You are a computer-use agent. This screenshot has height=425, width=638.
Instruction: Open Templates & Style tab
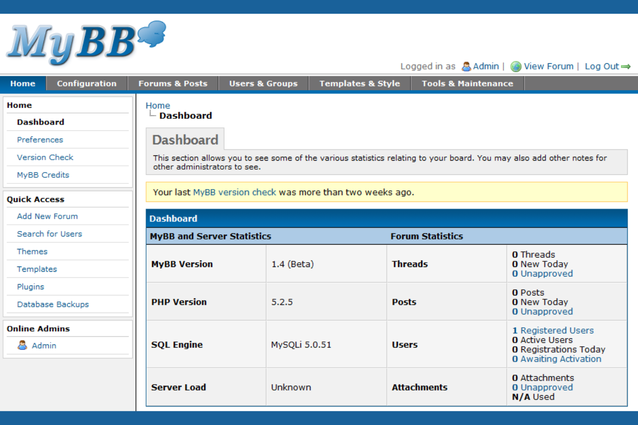point(360,84)
